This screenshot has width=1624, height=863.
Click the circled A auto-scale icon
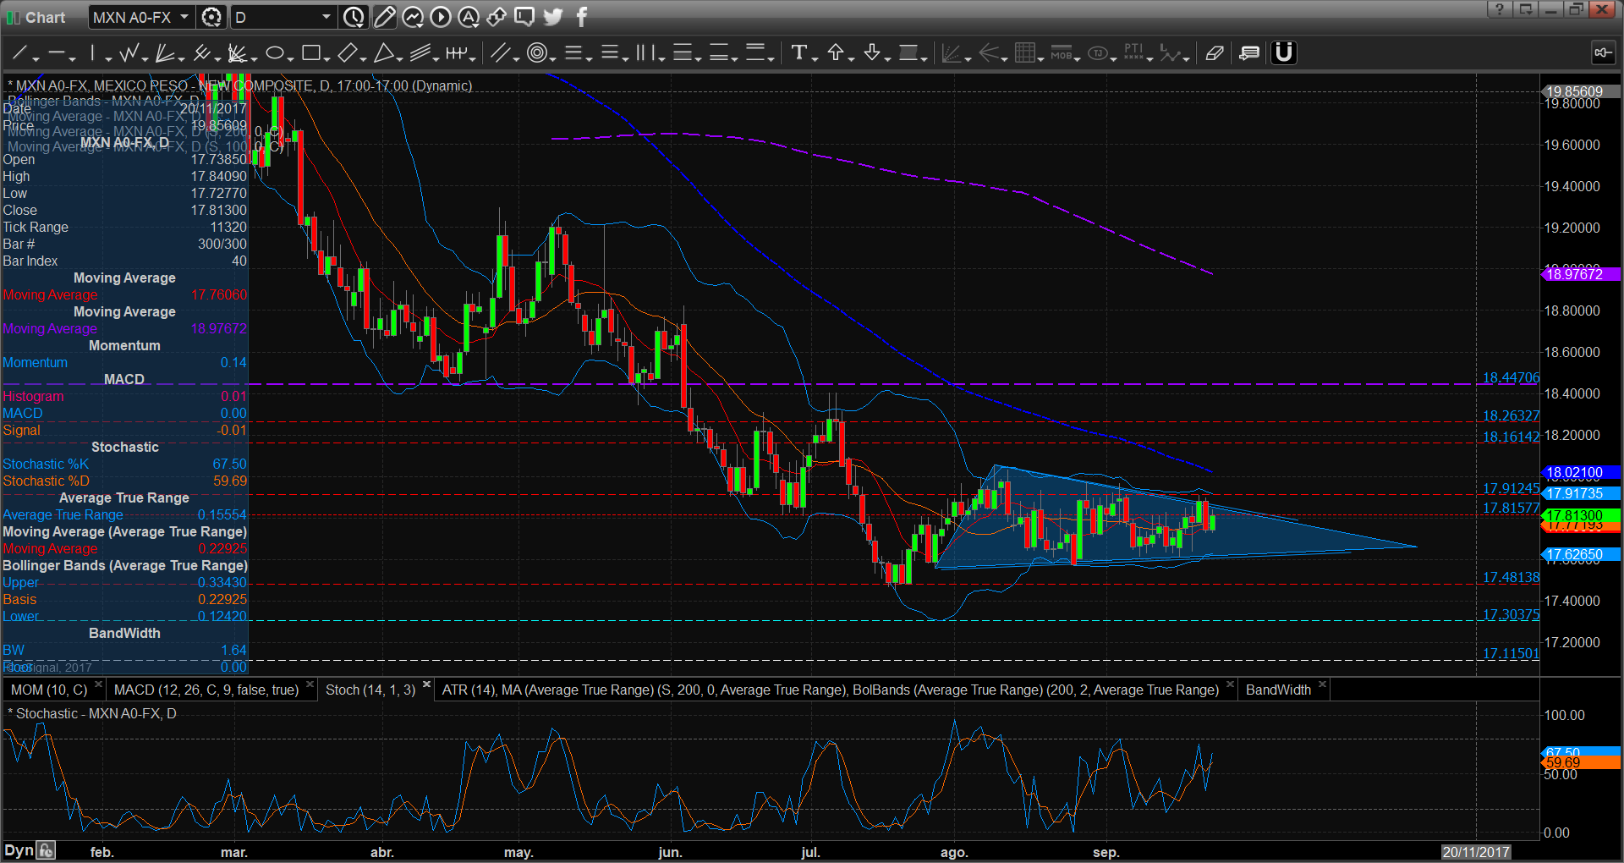(469, 17)
